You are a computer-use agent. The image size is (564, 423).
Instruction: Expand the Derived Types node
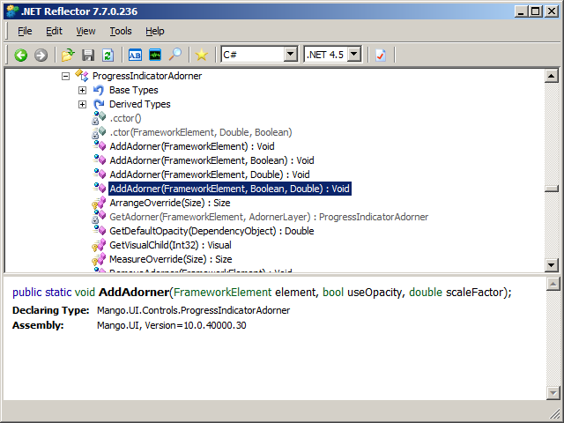82,104
